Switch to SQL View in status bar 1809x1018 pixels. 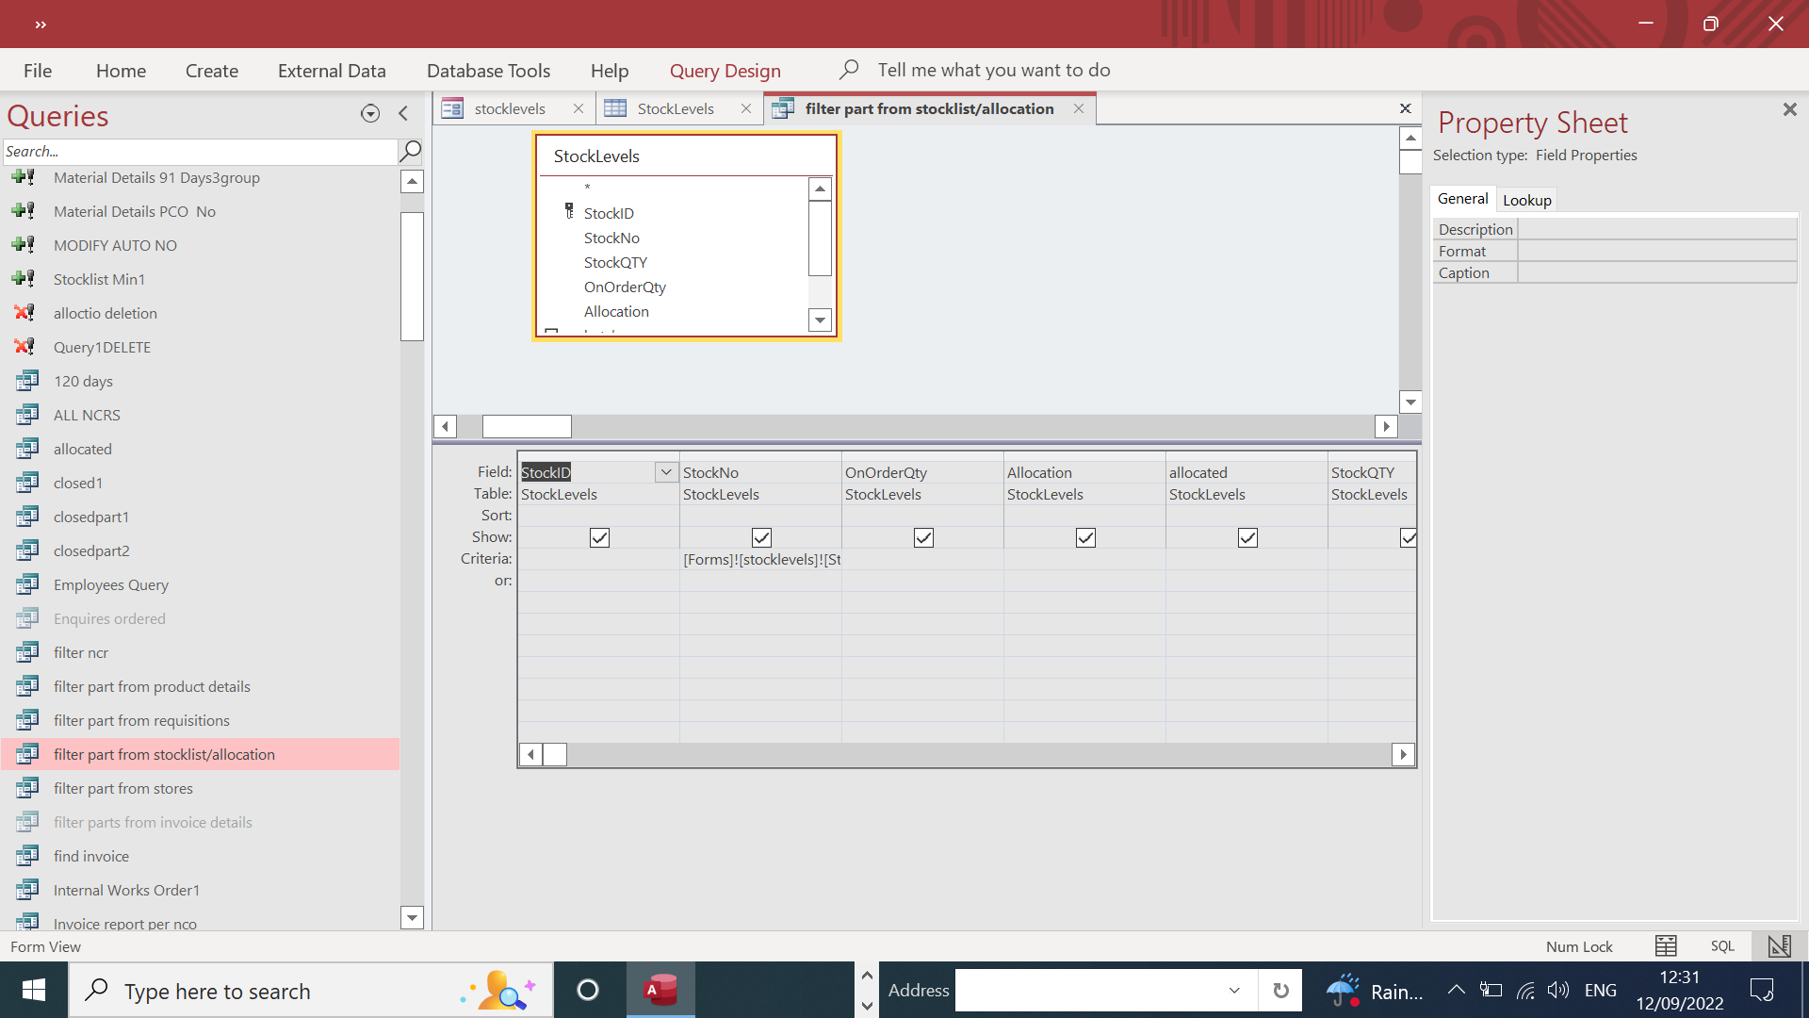(x=1722, y=946)
